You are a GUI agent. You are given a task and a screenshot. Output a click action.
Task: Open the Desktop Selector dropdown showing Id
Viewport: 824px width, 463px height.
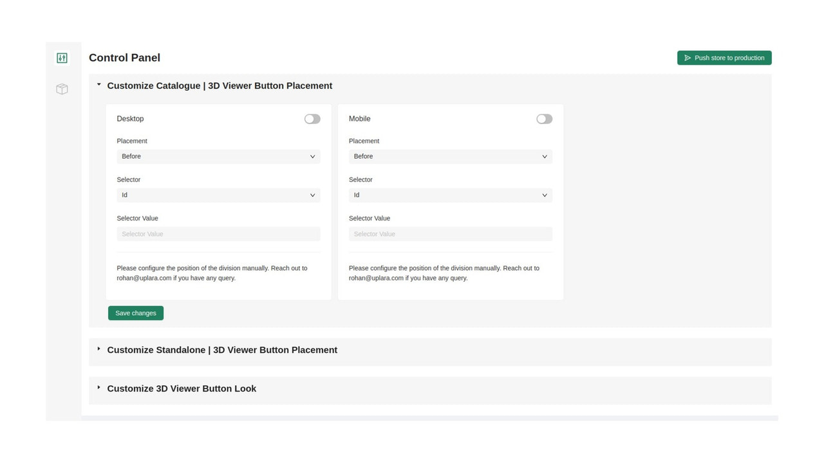click(218, 195)
